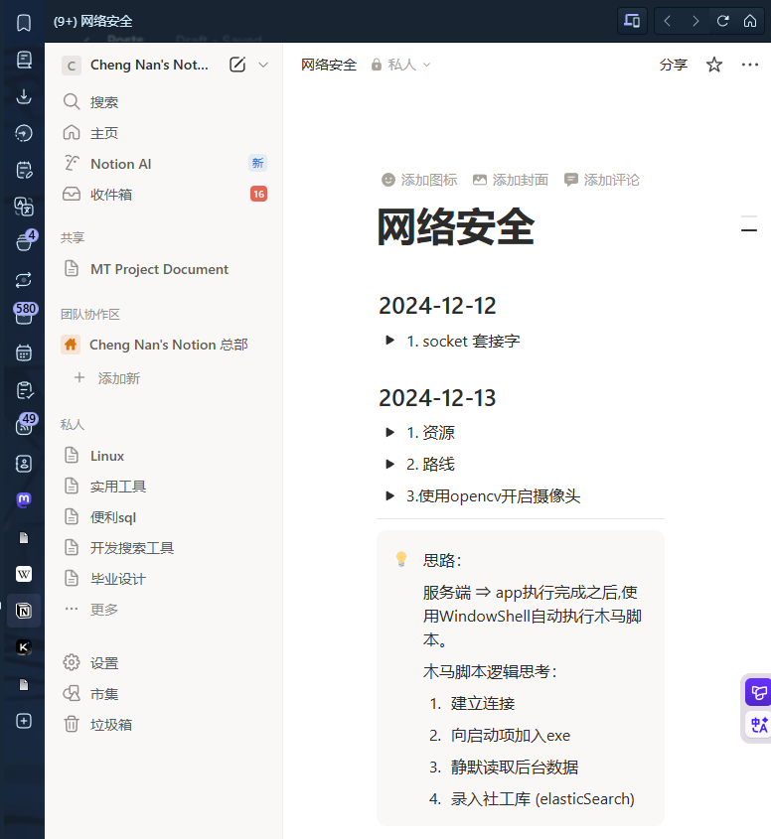
Task: Open Notion AI from the sidebar
Action: [120, 164]
